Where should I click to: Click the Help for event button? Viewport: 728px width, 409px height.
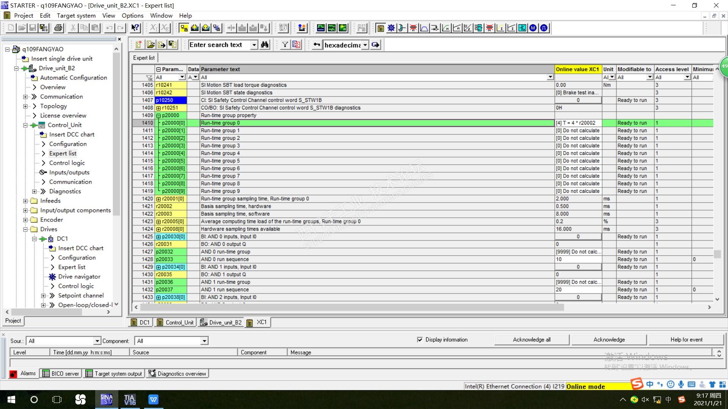(x=686, y=340)
